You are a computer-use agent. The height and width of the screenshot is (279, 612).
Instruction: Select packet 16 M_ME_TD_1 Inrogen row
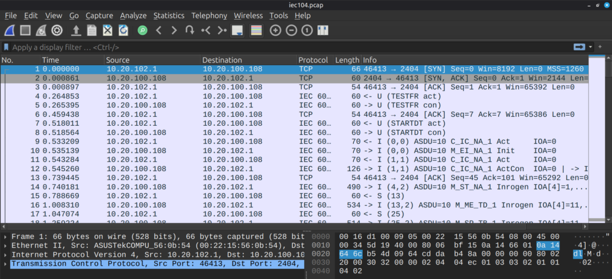pos(294,204)
